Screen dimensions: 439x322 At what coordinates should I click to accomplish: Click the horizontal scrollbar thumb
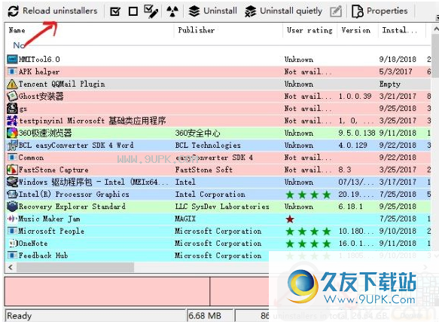point(75,267)
